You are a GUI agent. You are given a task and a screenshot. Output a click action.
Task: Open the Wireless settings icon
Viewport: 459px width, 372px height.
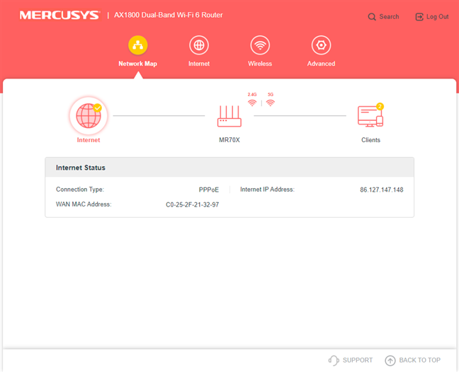[260, 45]
